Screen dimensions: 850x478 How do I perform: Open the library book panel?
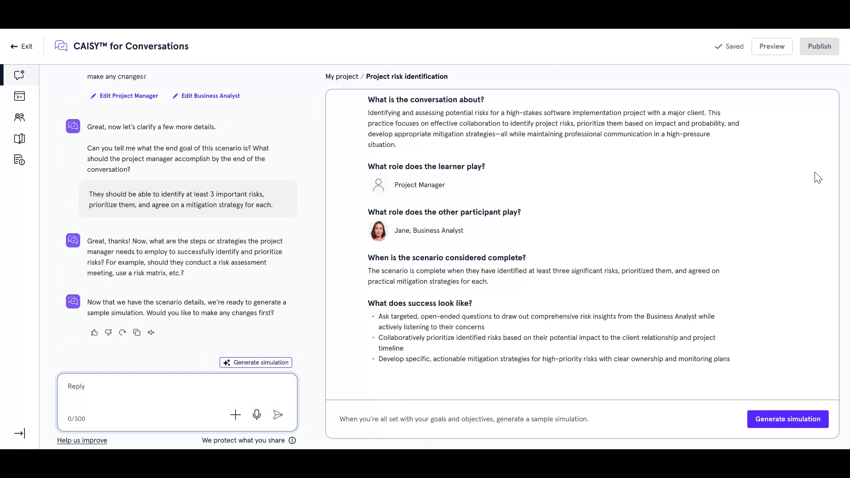[x=19, y=139]
